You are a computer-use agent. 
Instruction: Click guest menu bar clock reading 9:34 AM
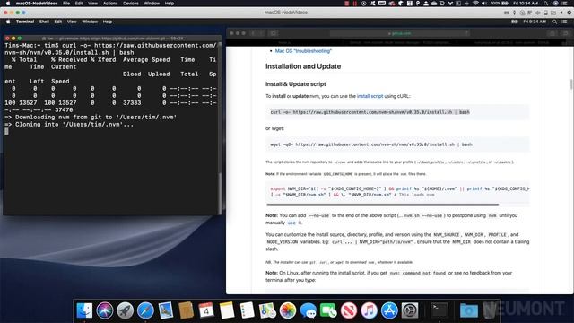tap(535, 22)
